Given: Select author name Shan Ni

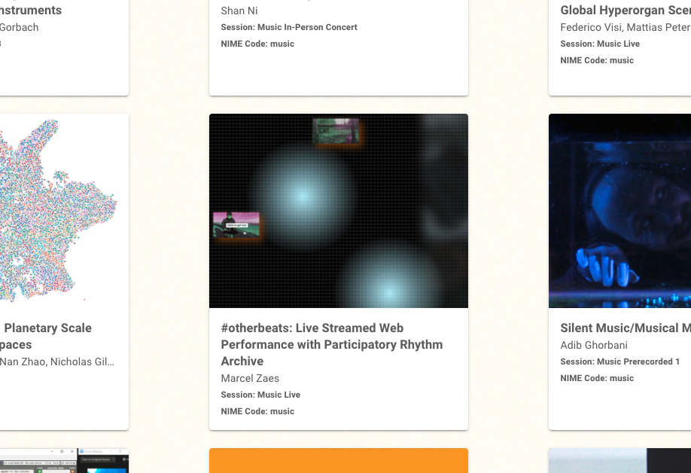Looking at the screenshot, I should pos(239,11).
